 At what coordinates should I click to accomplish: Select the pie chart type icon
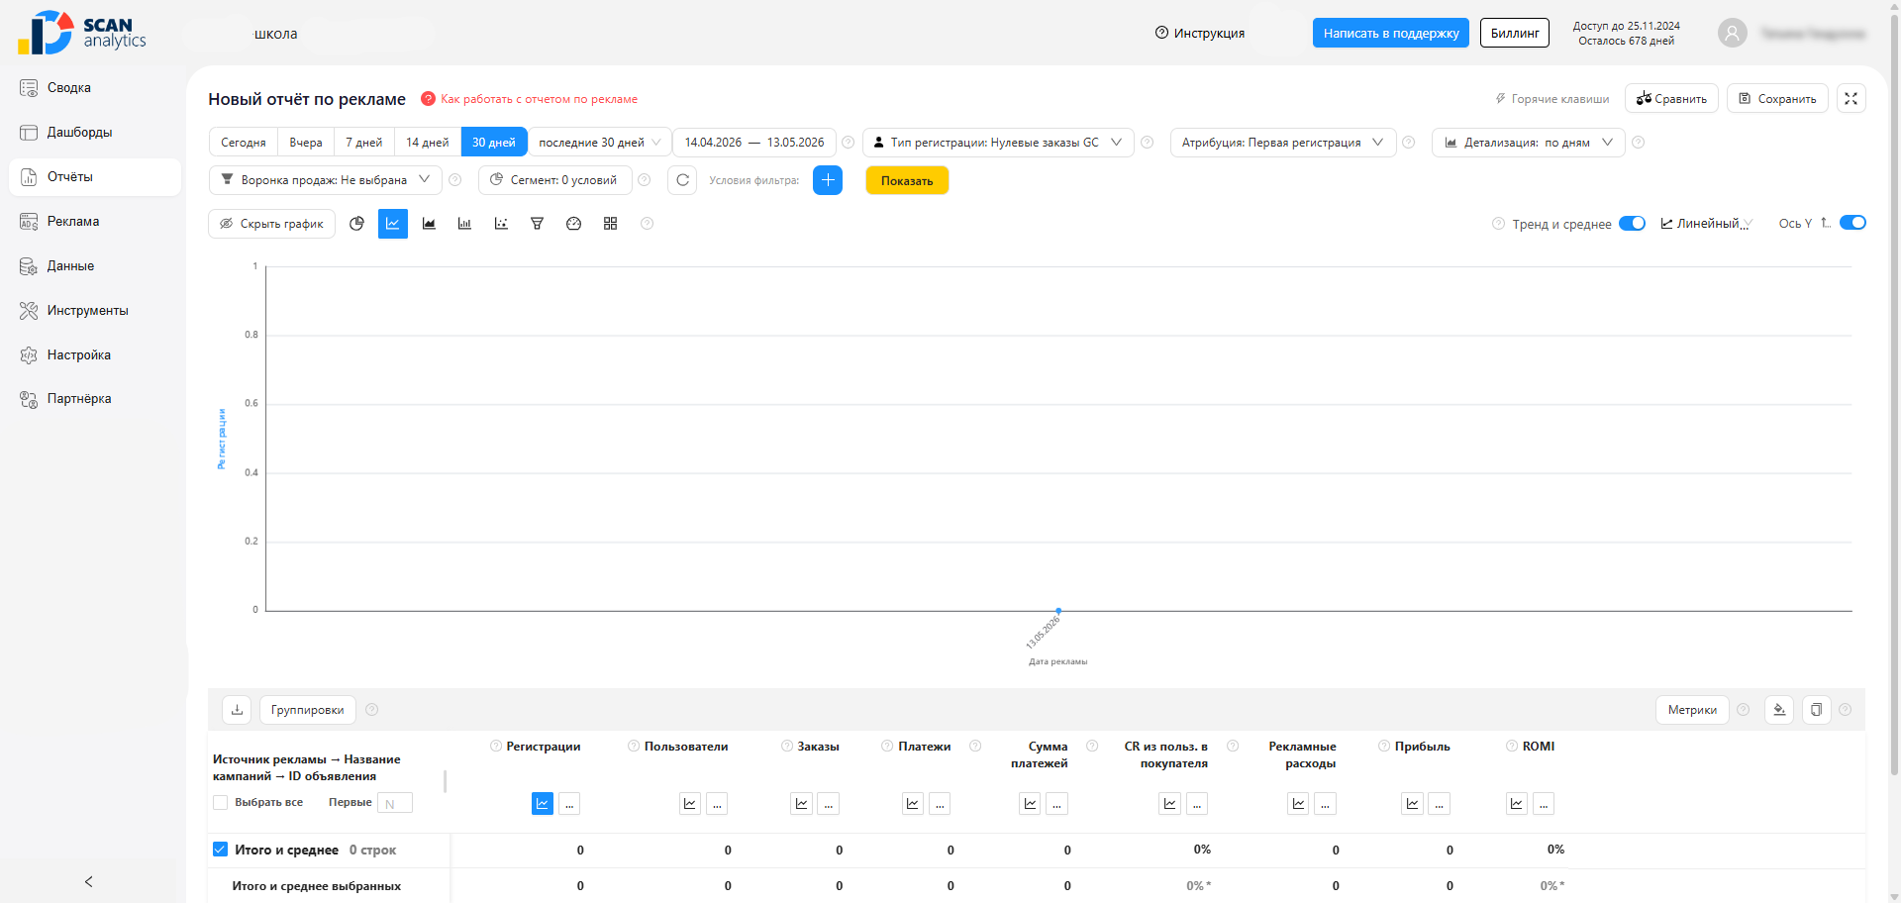coord(356,224)
